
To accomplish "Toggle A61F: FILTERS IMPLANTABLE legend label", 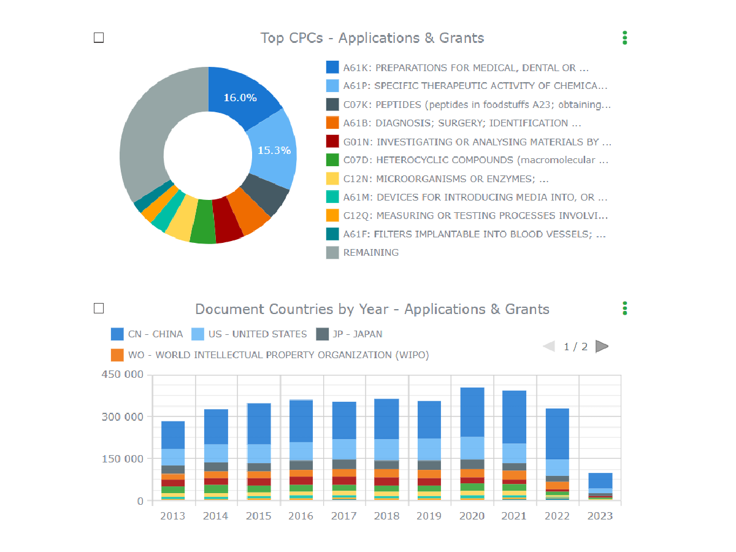I will (x=474, y=234).
